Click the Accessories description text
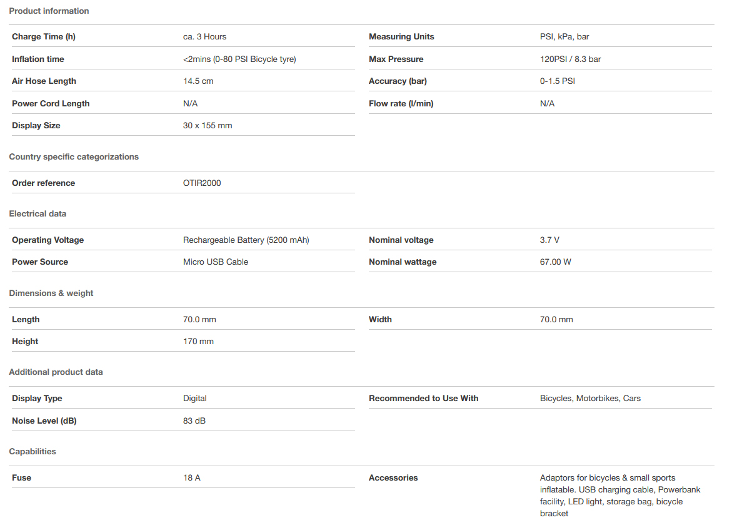The image size is (747, 520). tap(619, 495)
